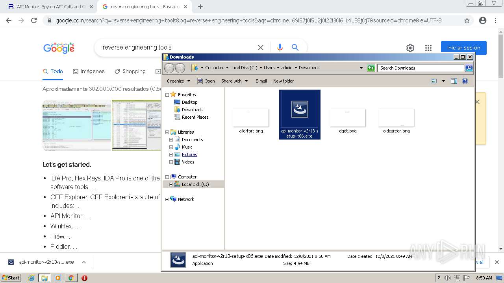Click the Google search magnifier button
504x283 pixels.
pos(295,48)
